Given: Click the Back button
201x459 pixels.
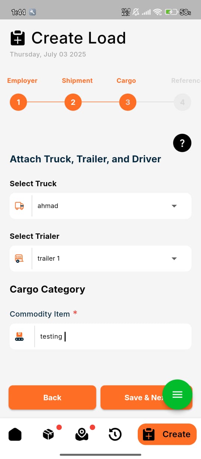Looking at the screenshot, I should (x=52, y=397).
